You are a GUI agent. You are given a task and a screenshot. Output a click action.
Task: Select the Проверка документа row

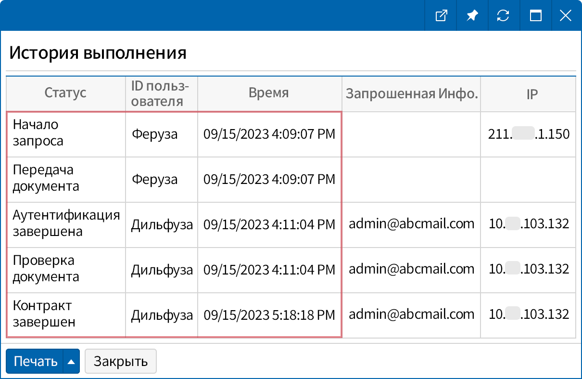click(x=65, y=270)
